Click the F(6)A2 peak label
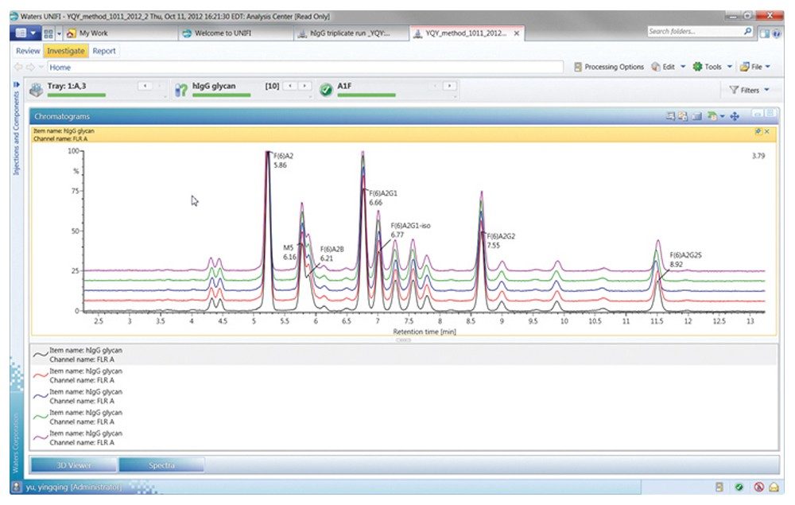The width and height of the screenshot is (795, 505). (x=284, y=156)
